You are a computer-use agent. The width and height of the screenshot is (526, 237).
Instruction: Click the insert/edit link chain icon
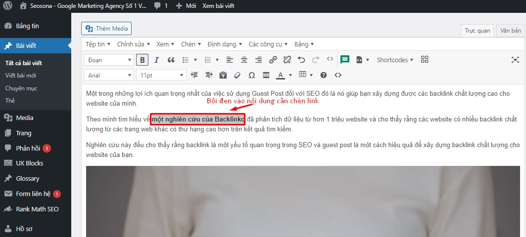click(x=273, y=60)
